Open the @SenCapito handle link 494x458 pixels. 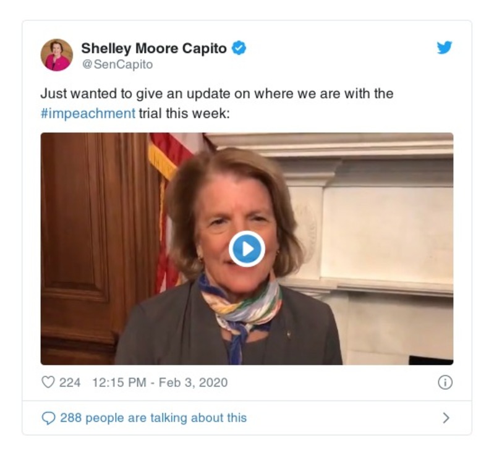click(117, 64)
